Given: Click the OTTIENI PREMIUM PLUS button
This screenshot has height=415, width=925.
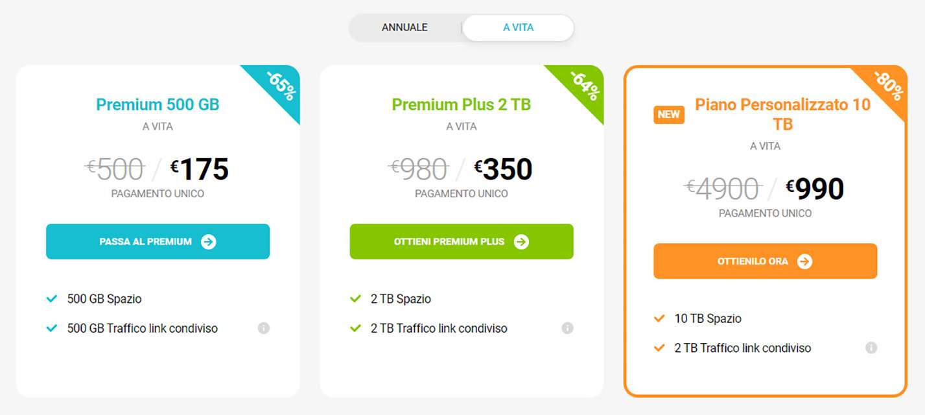Looking at the screenshot, I should coord(461,242).
